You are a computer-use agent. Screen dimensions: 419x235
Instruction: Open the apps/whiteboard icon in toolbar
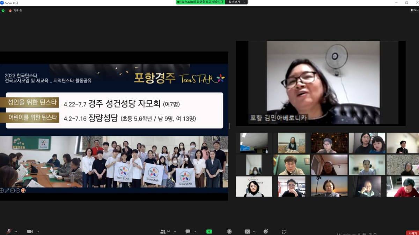pyautogui.click(x=284, y=232)
